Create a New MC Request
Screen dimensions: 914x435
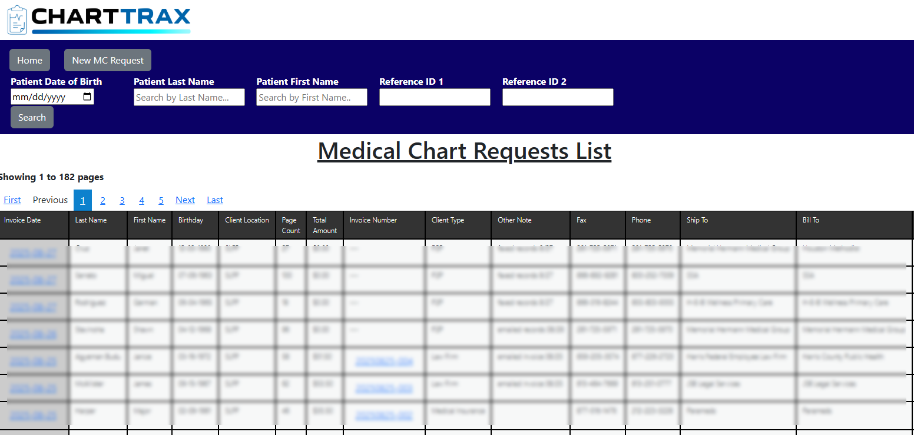[108, 60]
